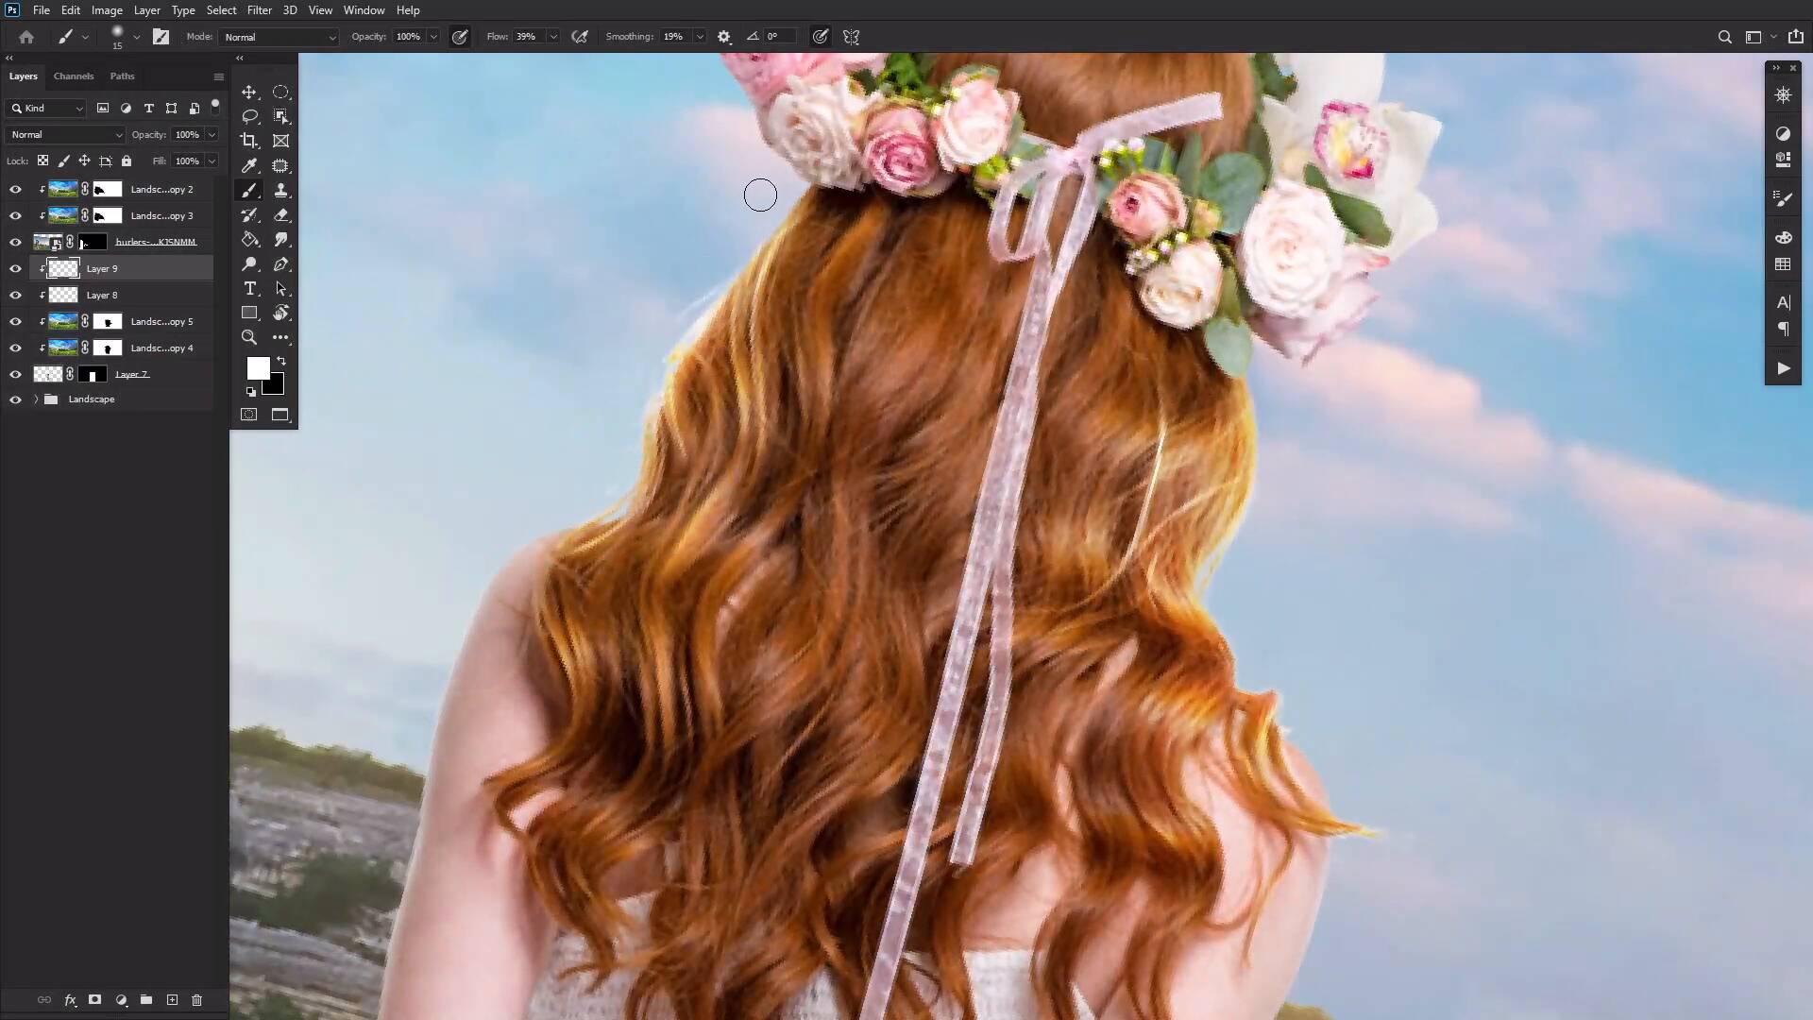This screenshot has width=1813, height=1020.
Task: Toggle visibility of Layer 9
Action: tap(15, 268)
